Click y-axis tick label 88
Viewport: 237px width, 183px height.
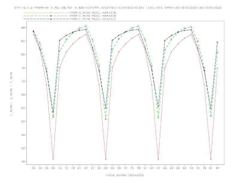(x=23, y=28)
